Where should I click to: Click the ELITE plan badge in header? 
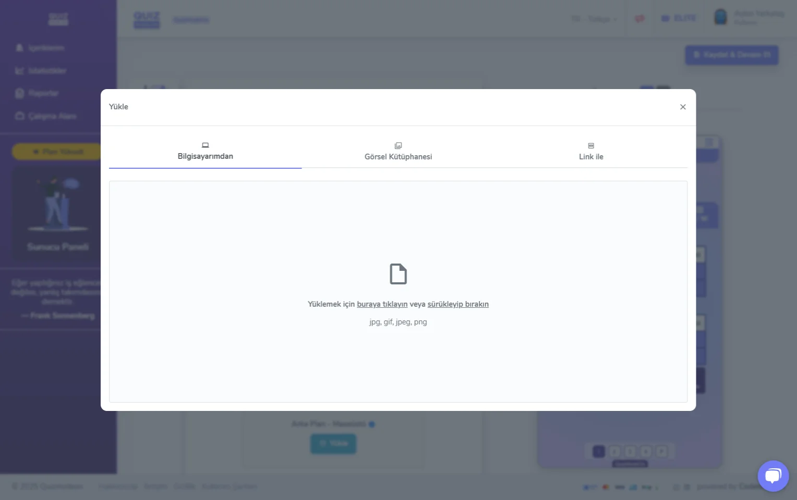click(679, 18)
